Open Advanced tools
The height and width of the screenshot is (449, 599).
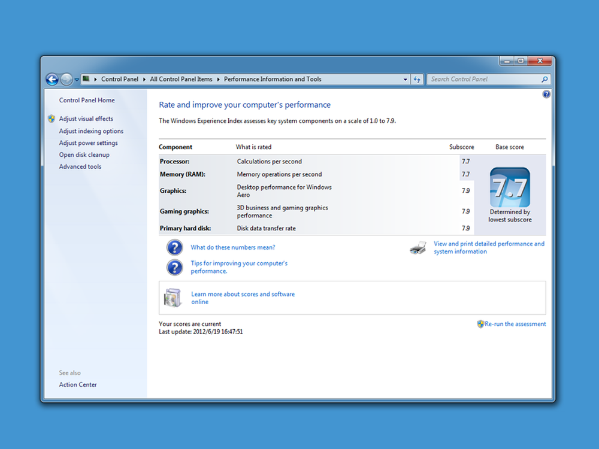click(80, 166)
